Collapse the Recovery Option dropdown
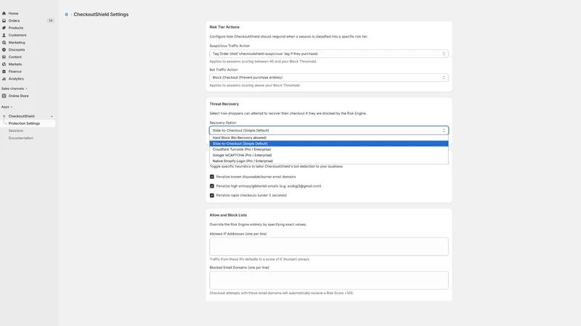This screenshot has height=326, width=581. click(x=329, y=130)
